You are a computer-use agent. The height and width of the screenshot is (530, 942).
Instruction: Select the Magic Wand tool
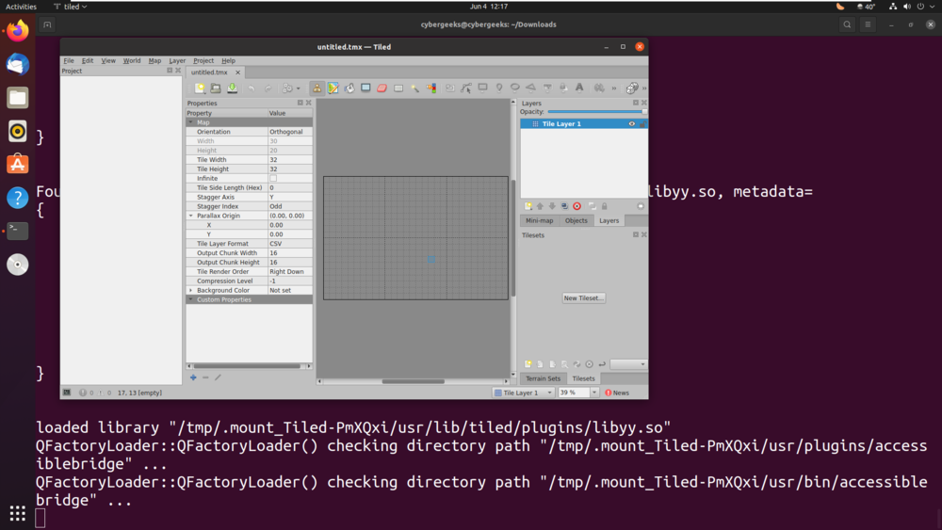pos(414,88)
